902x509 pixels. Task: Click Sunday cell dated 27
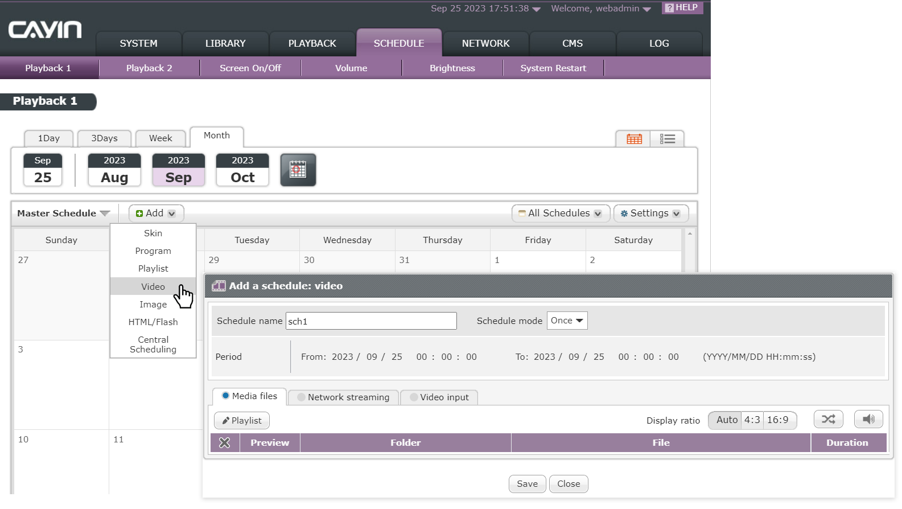pos(61,295)
